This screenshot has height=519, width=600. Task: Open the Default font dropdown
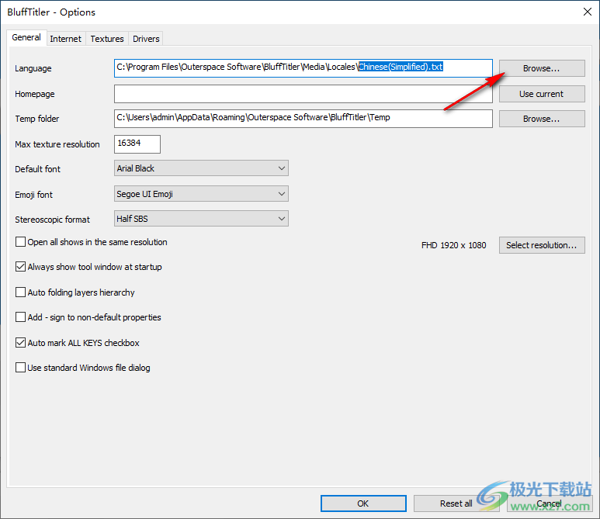point(201,168)
